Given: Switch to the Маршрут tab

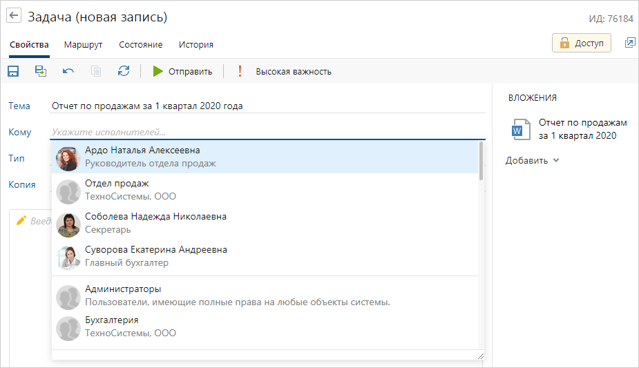Looking at the screenshot, I should [83, 45].
